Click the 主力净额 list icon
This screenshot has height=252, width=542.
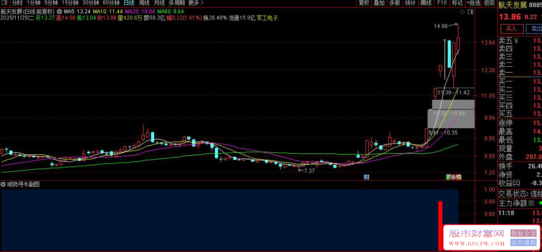pos(531,203)
